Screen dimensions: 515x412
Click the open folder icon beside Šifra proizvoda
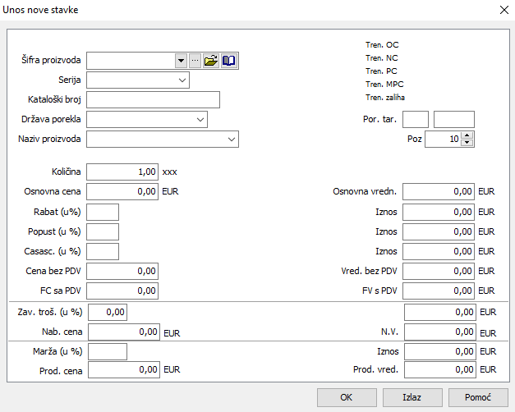[x=211, y=61]
